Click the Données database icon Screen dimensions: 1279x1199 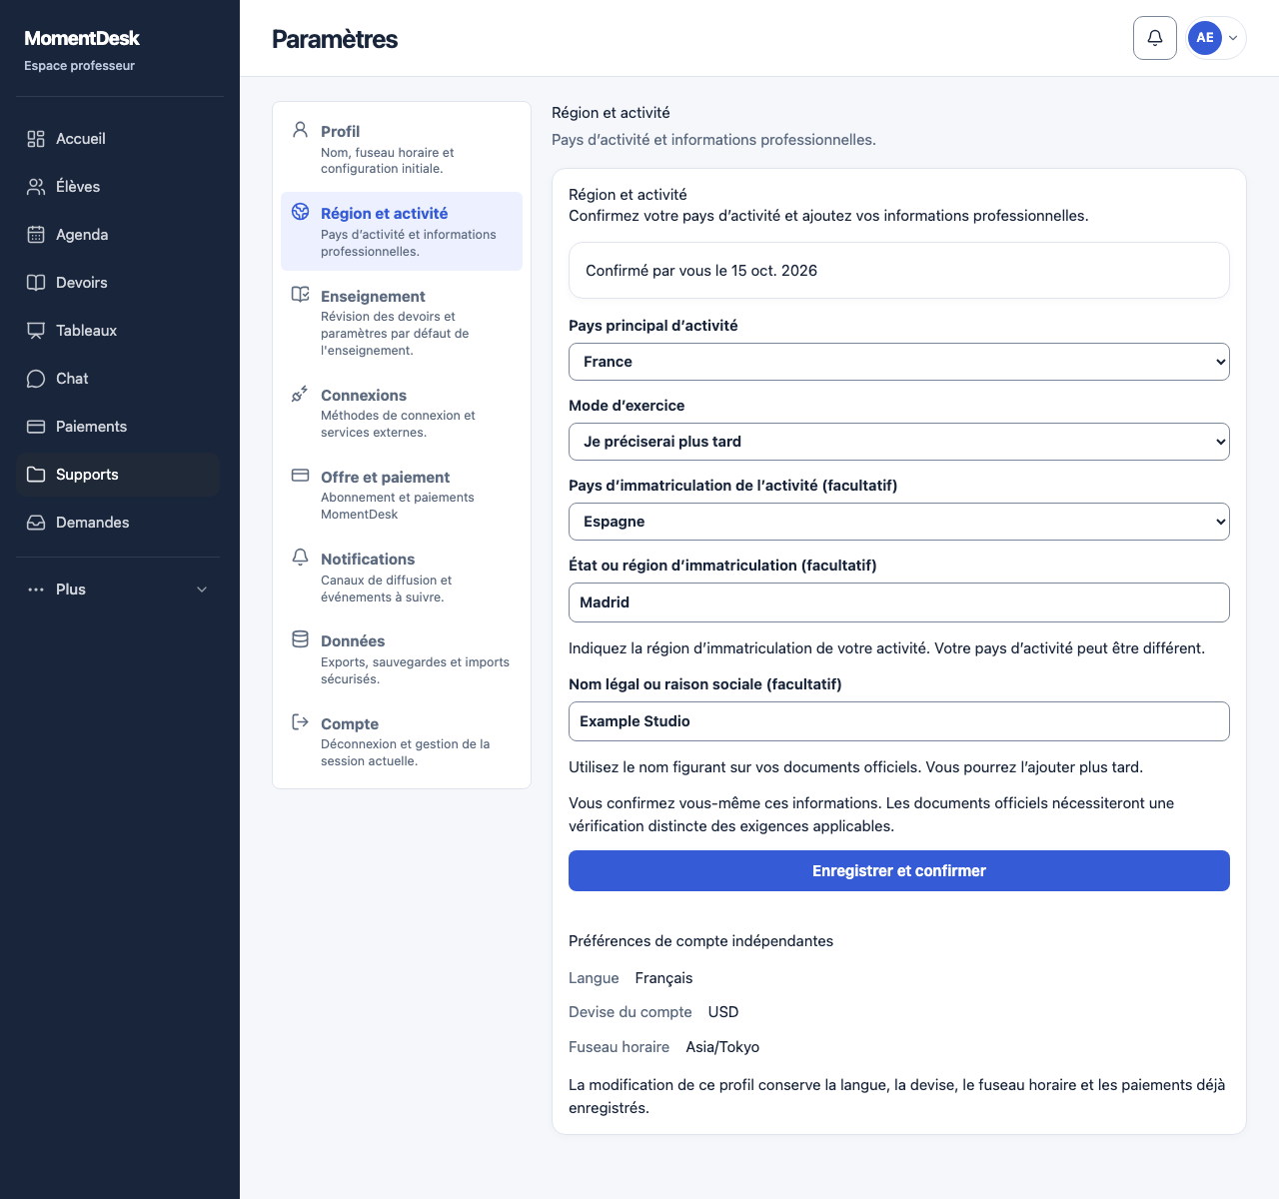300,639
